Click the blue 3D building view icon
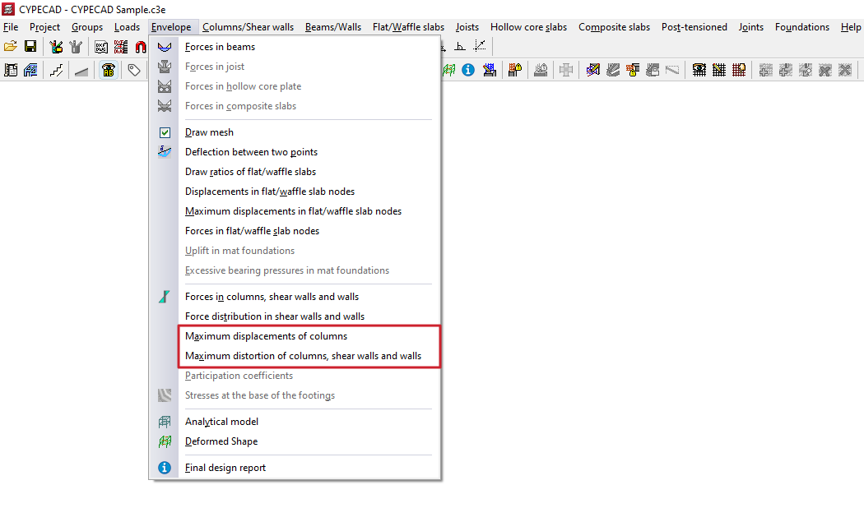 coord(30,70)
